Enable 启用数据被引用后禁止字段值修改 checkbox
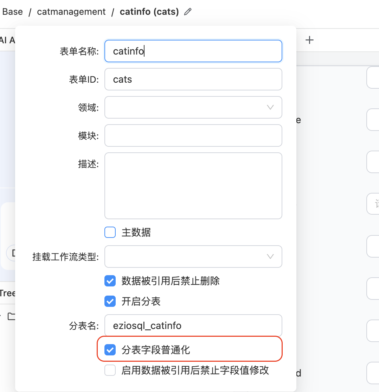The image size is (379, 392). [110, 370]
